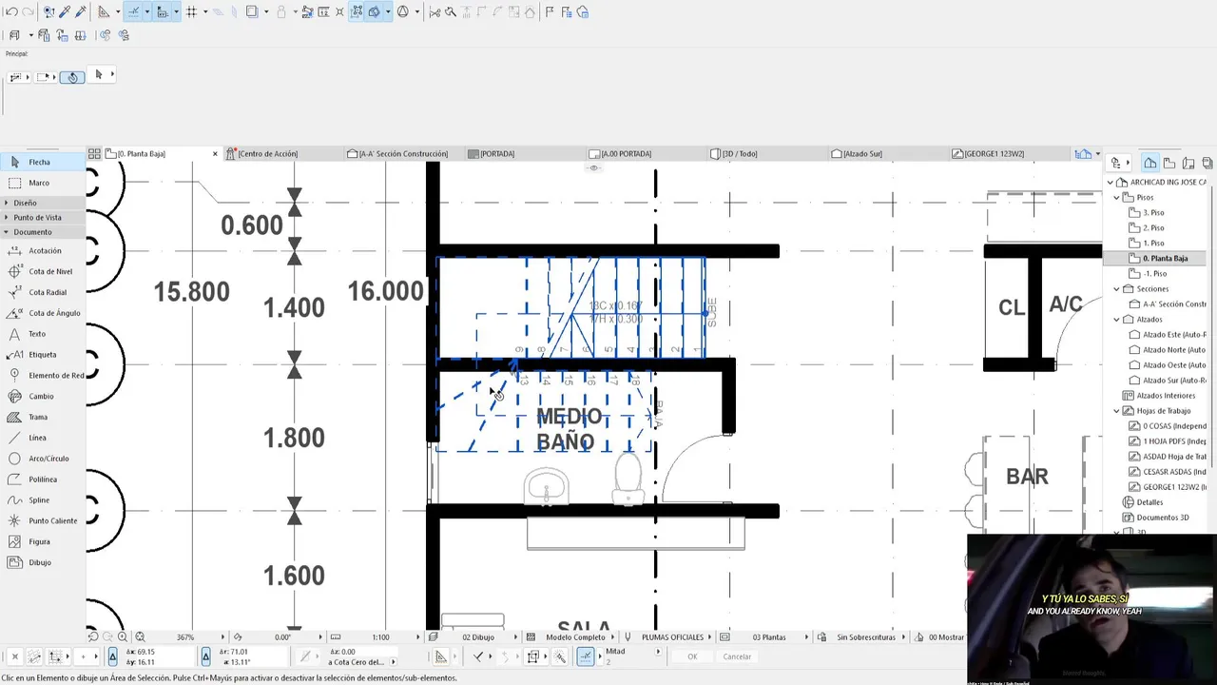Open Alzado Norte in navigator

[x=1173, y=349]
